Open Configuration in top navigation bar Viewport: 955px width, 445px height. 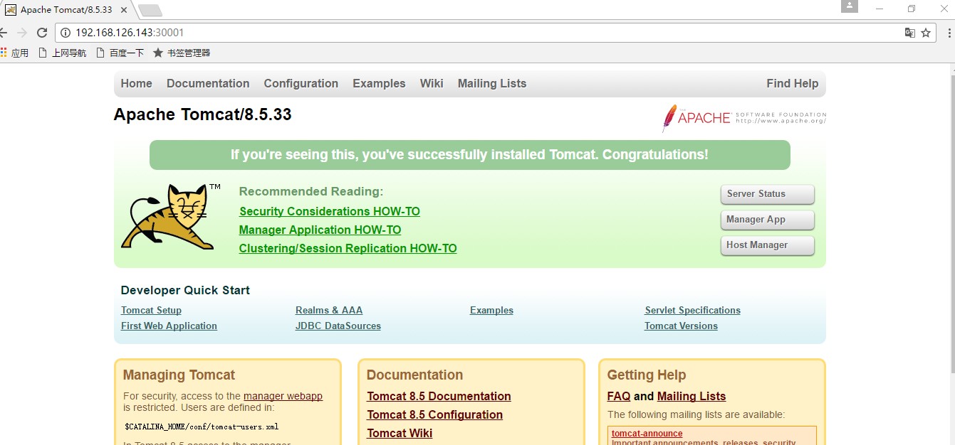pyautogui.click(x=301, y=83)
